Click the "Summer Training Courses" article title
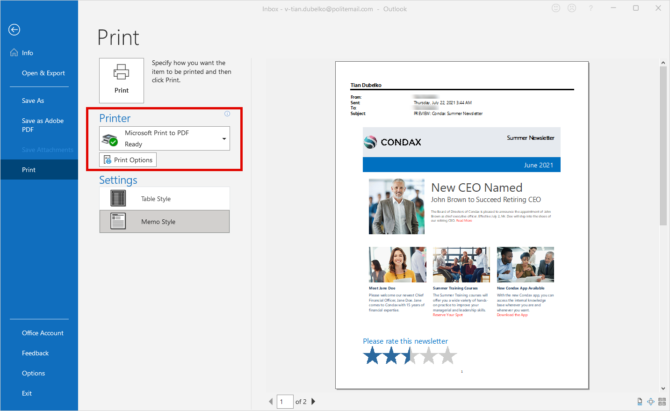The width and height of the screenshot is (670, 411). [455, 288]
